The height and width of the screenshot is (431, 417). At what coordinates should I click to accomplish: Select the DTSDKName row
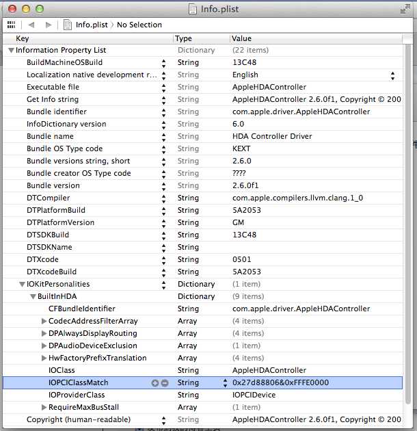tap(203, 247)
